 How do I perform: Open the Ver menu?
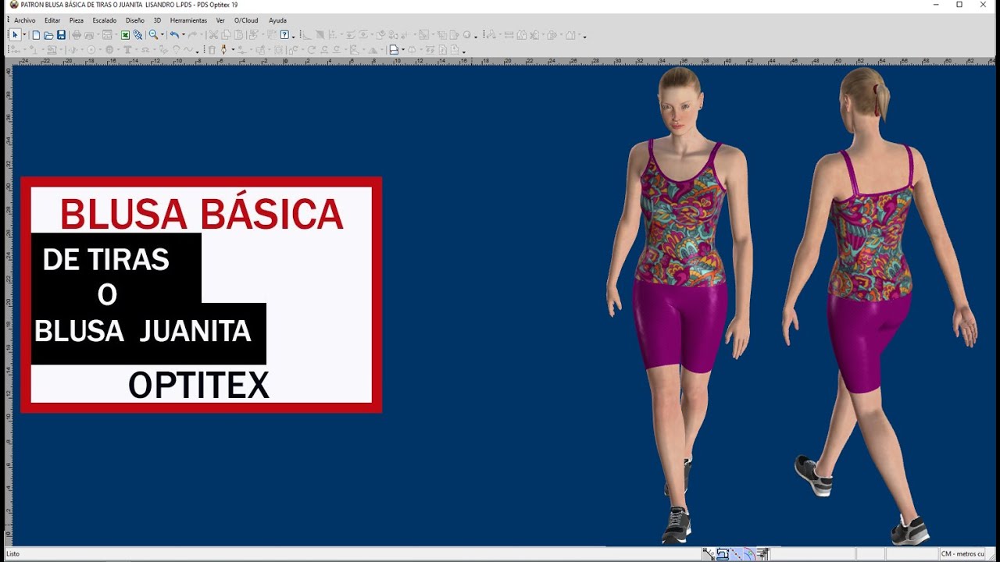pos(220,20)
